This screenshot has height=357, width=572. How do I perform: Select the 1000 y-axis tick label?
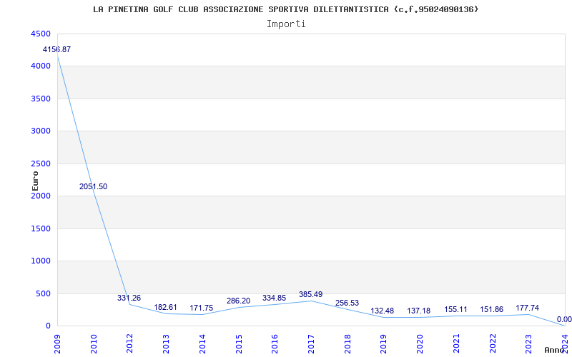coord(40,261)
